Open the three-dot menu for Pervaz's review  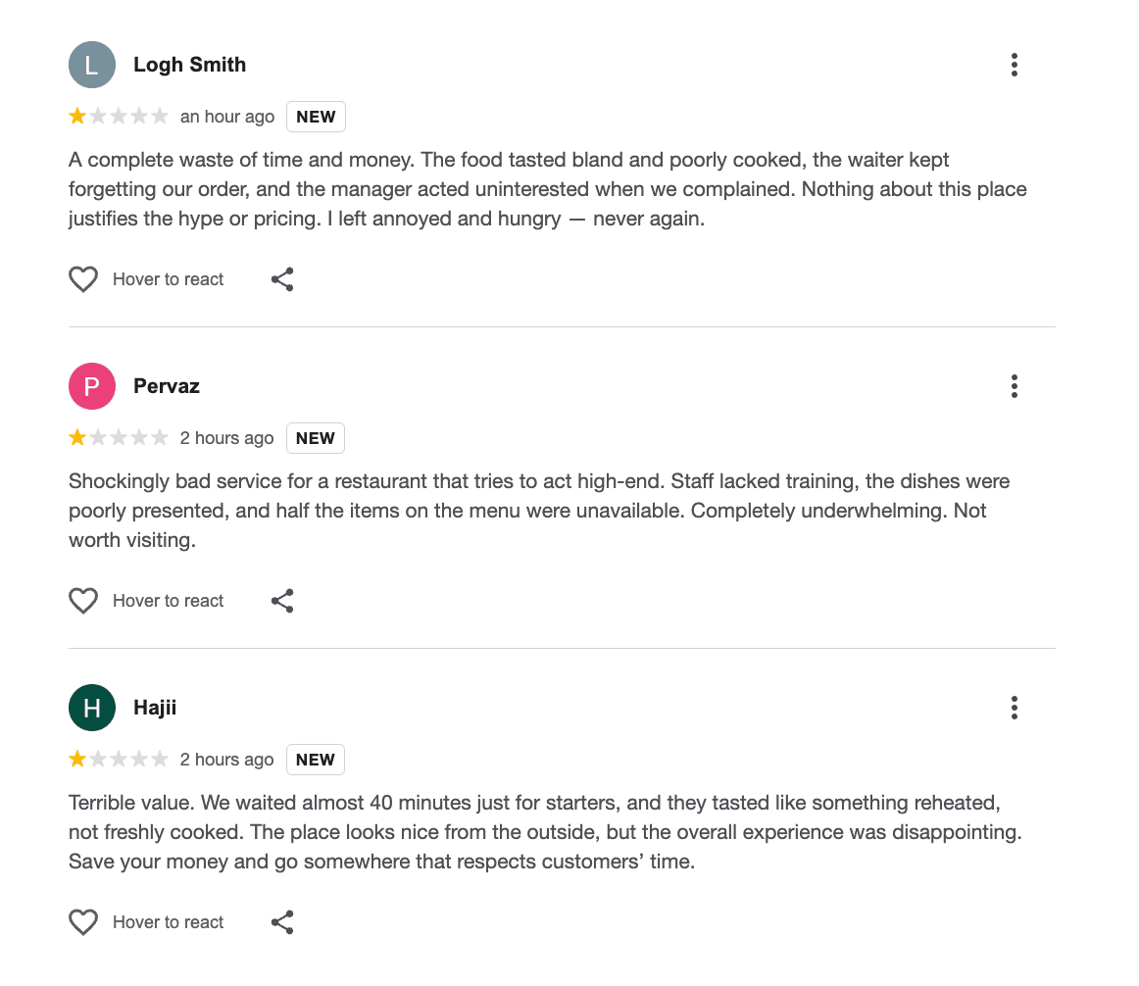1014,387
